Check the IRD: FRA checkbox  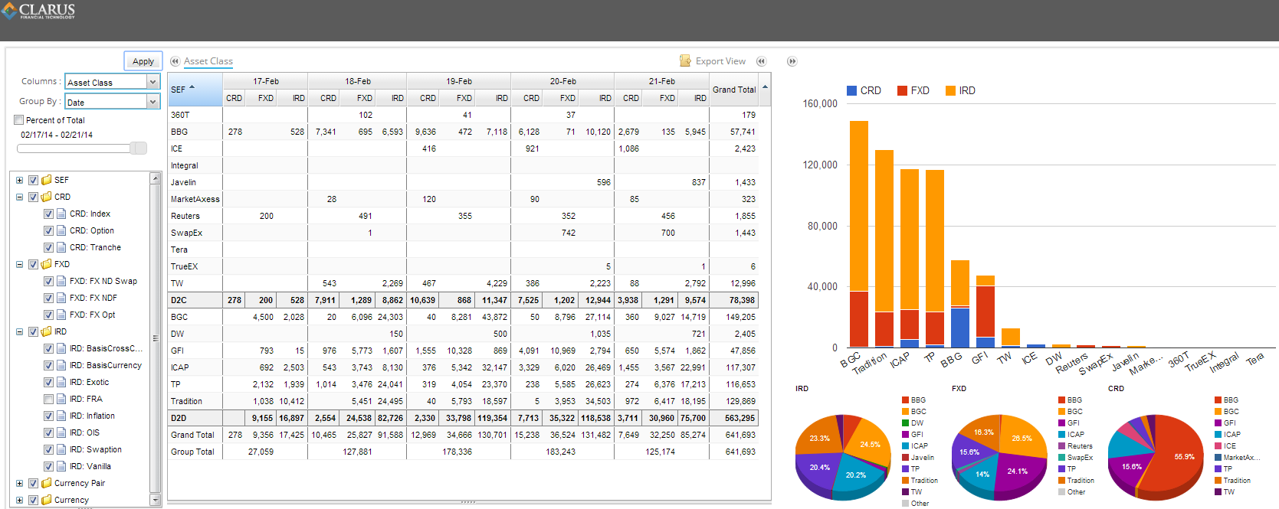(48, 399)
